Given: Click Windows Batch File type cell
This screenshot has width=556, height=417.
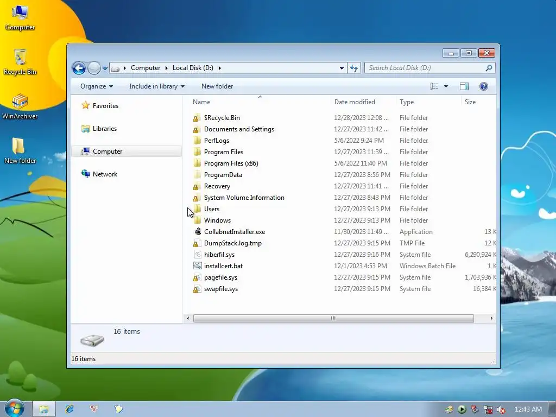Looking at the screenshot, I should (x=427, y=266).
